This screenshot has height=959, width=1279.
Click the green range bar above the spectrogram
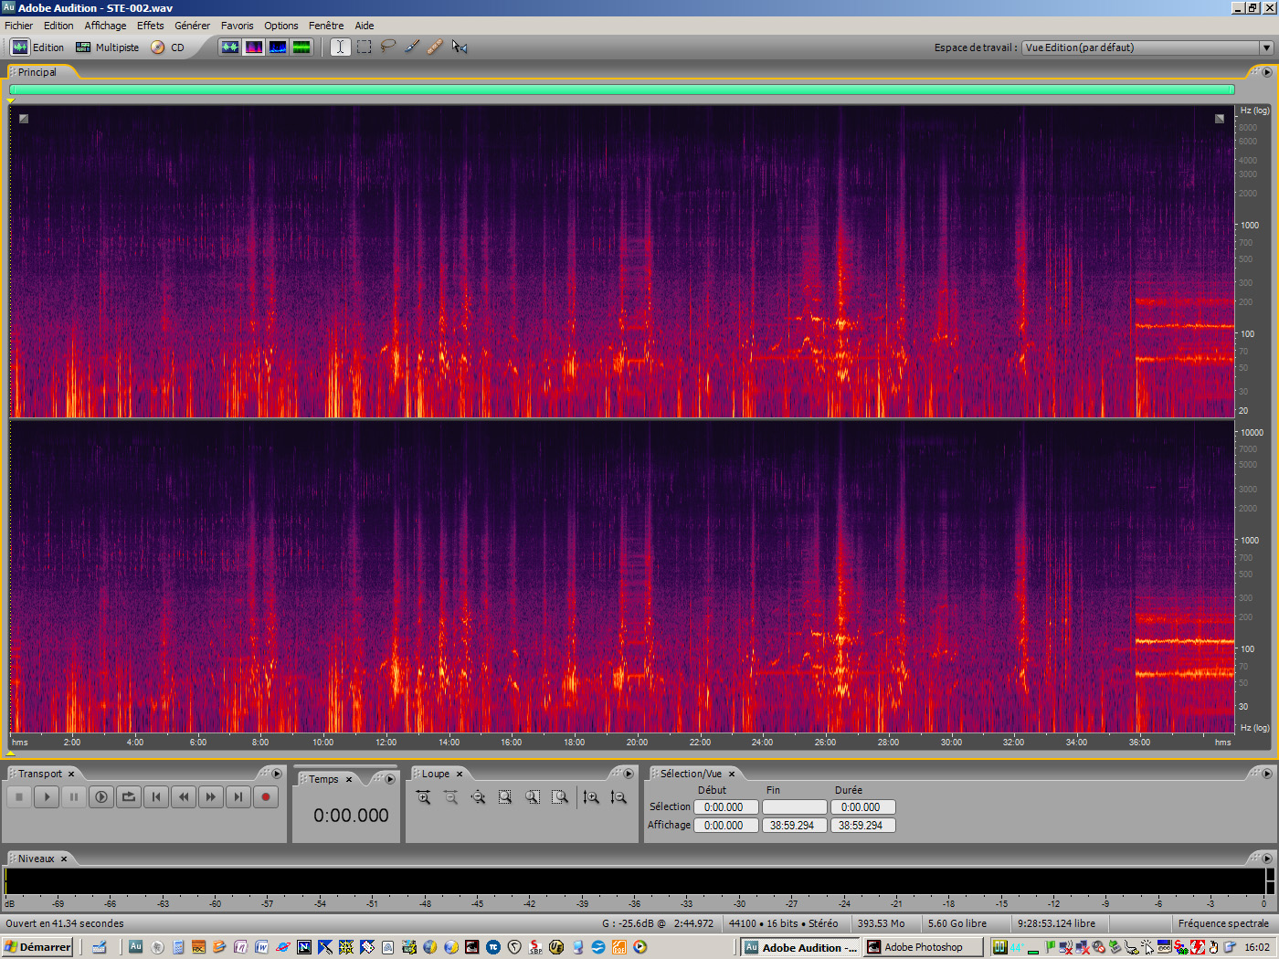pos(621,90)
